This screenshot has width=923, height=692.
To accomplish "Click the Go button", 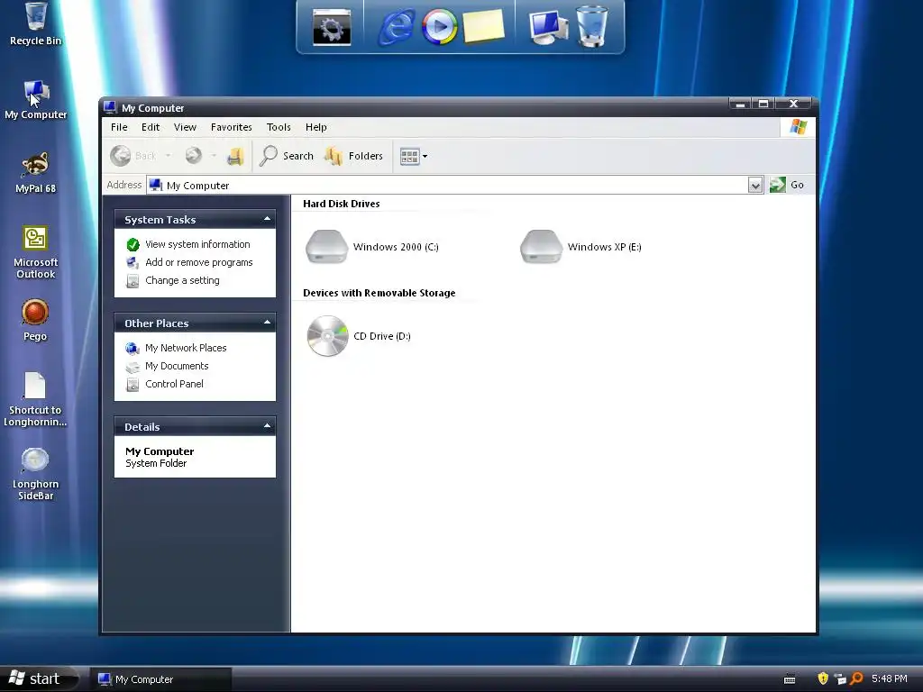I will [x=787, y=185].
